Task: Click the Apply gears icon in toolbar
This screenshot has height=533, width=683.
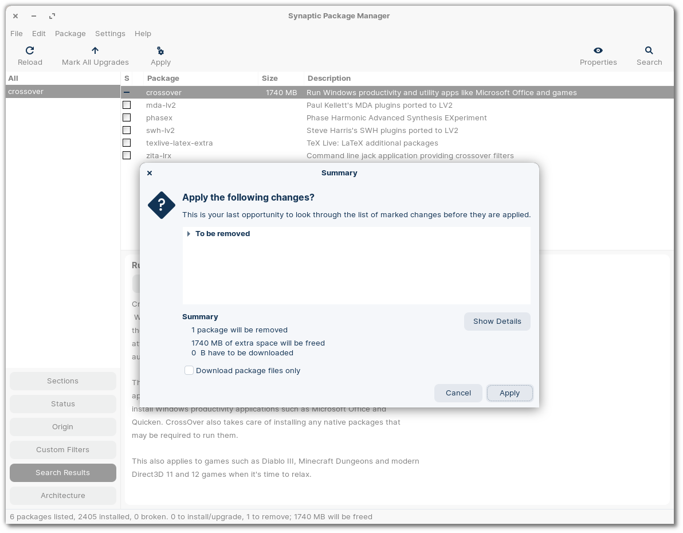Action: [160, 51]
